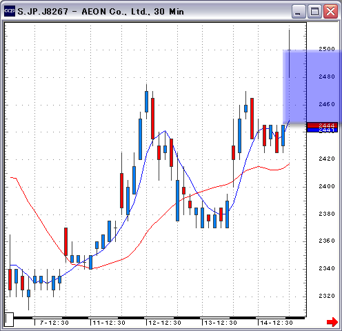Click the blue 2441 price marker
Image resolution: width=342 pixels, height=331 pixels.
coord(323,130)
